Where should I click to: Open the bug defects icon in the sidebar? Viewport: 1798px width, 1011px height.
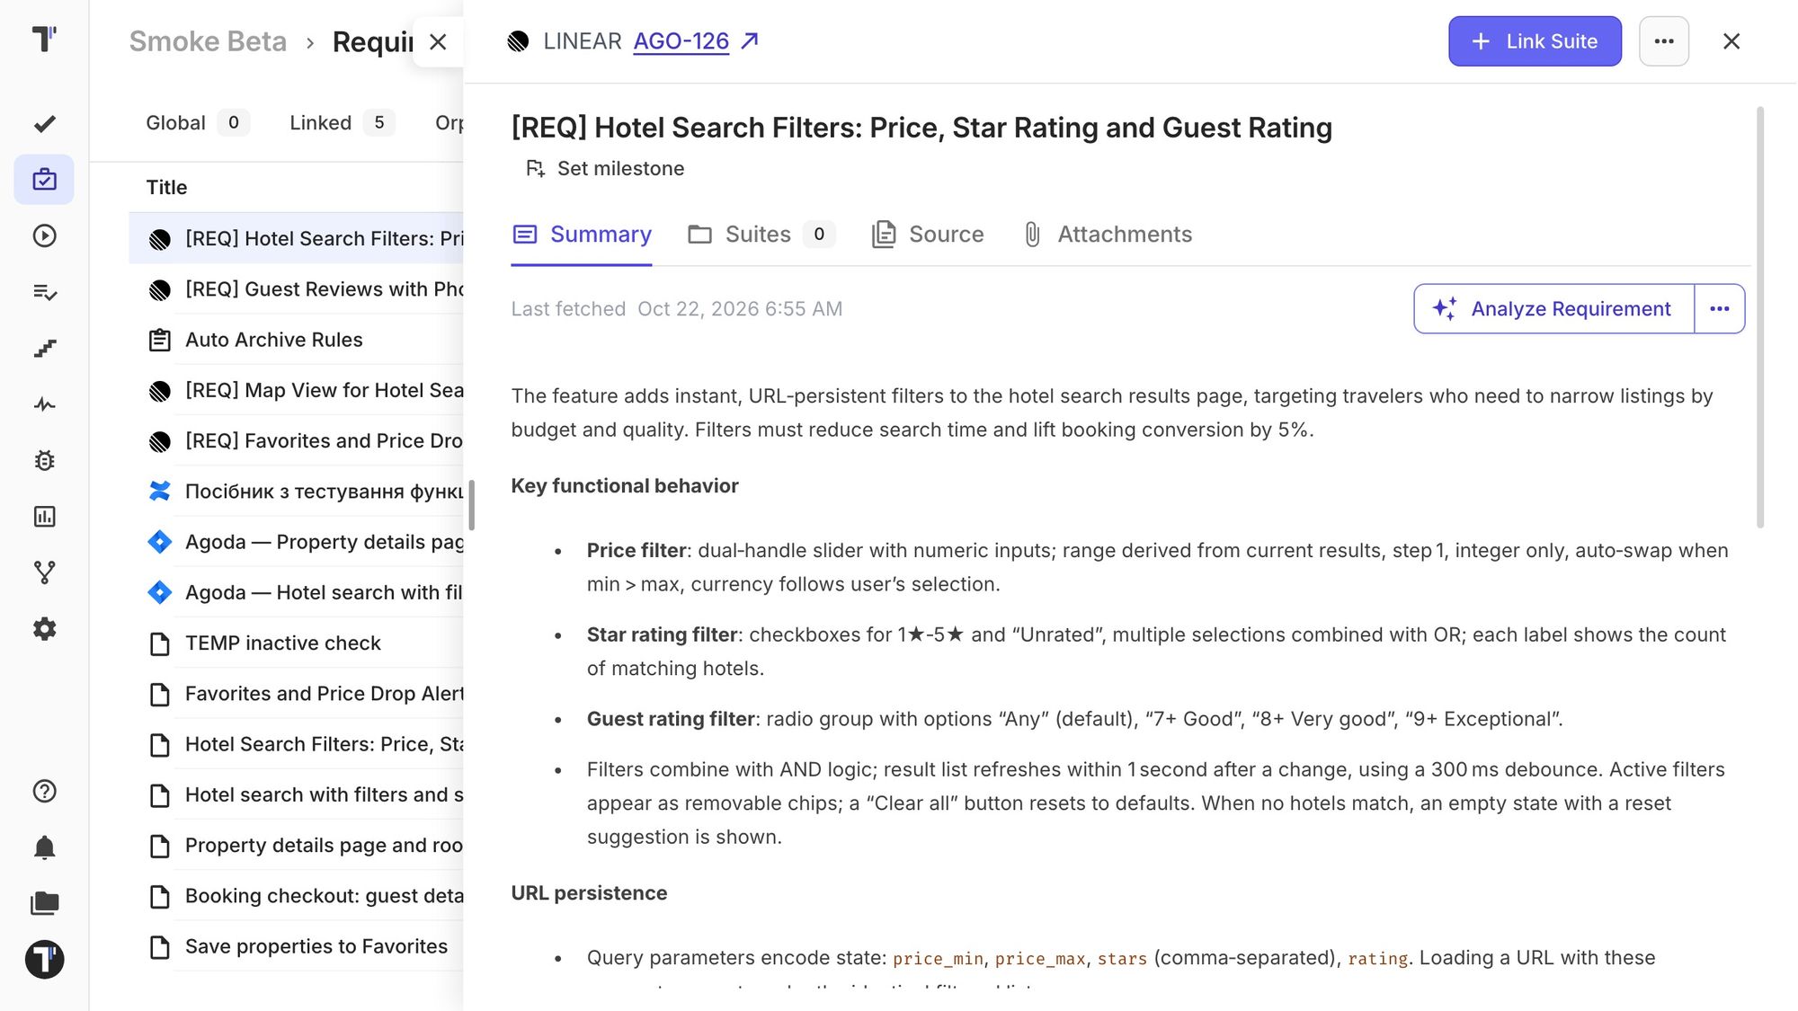[44, 460]
